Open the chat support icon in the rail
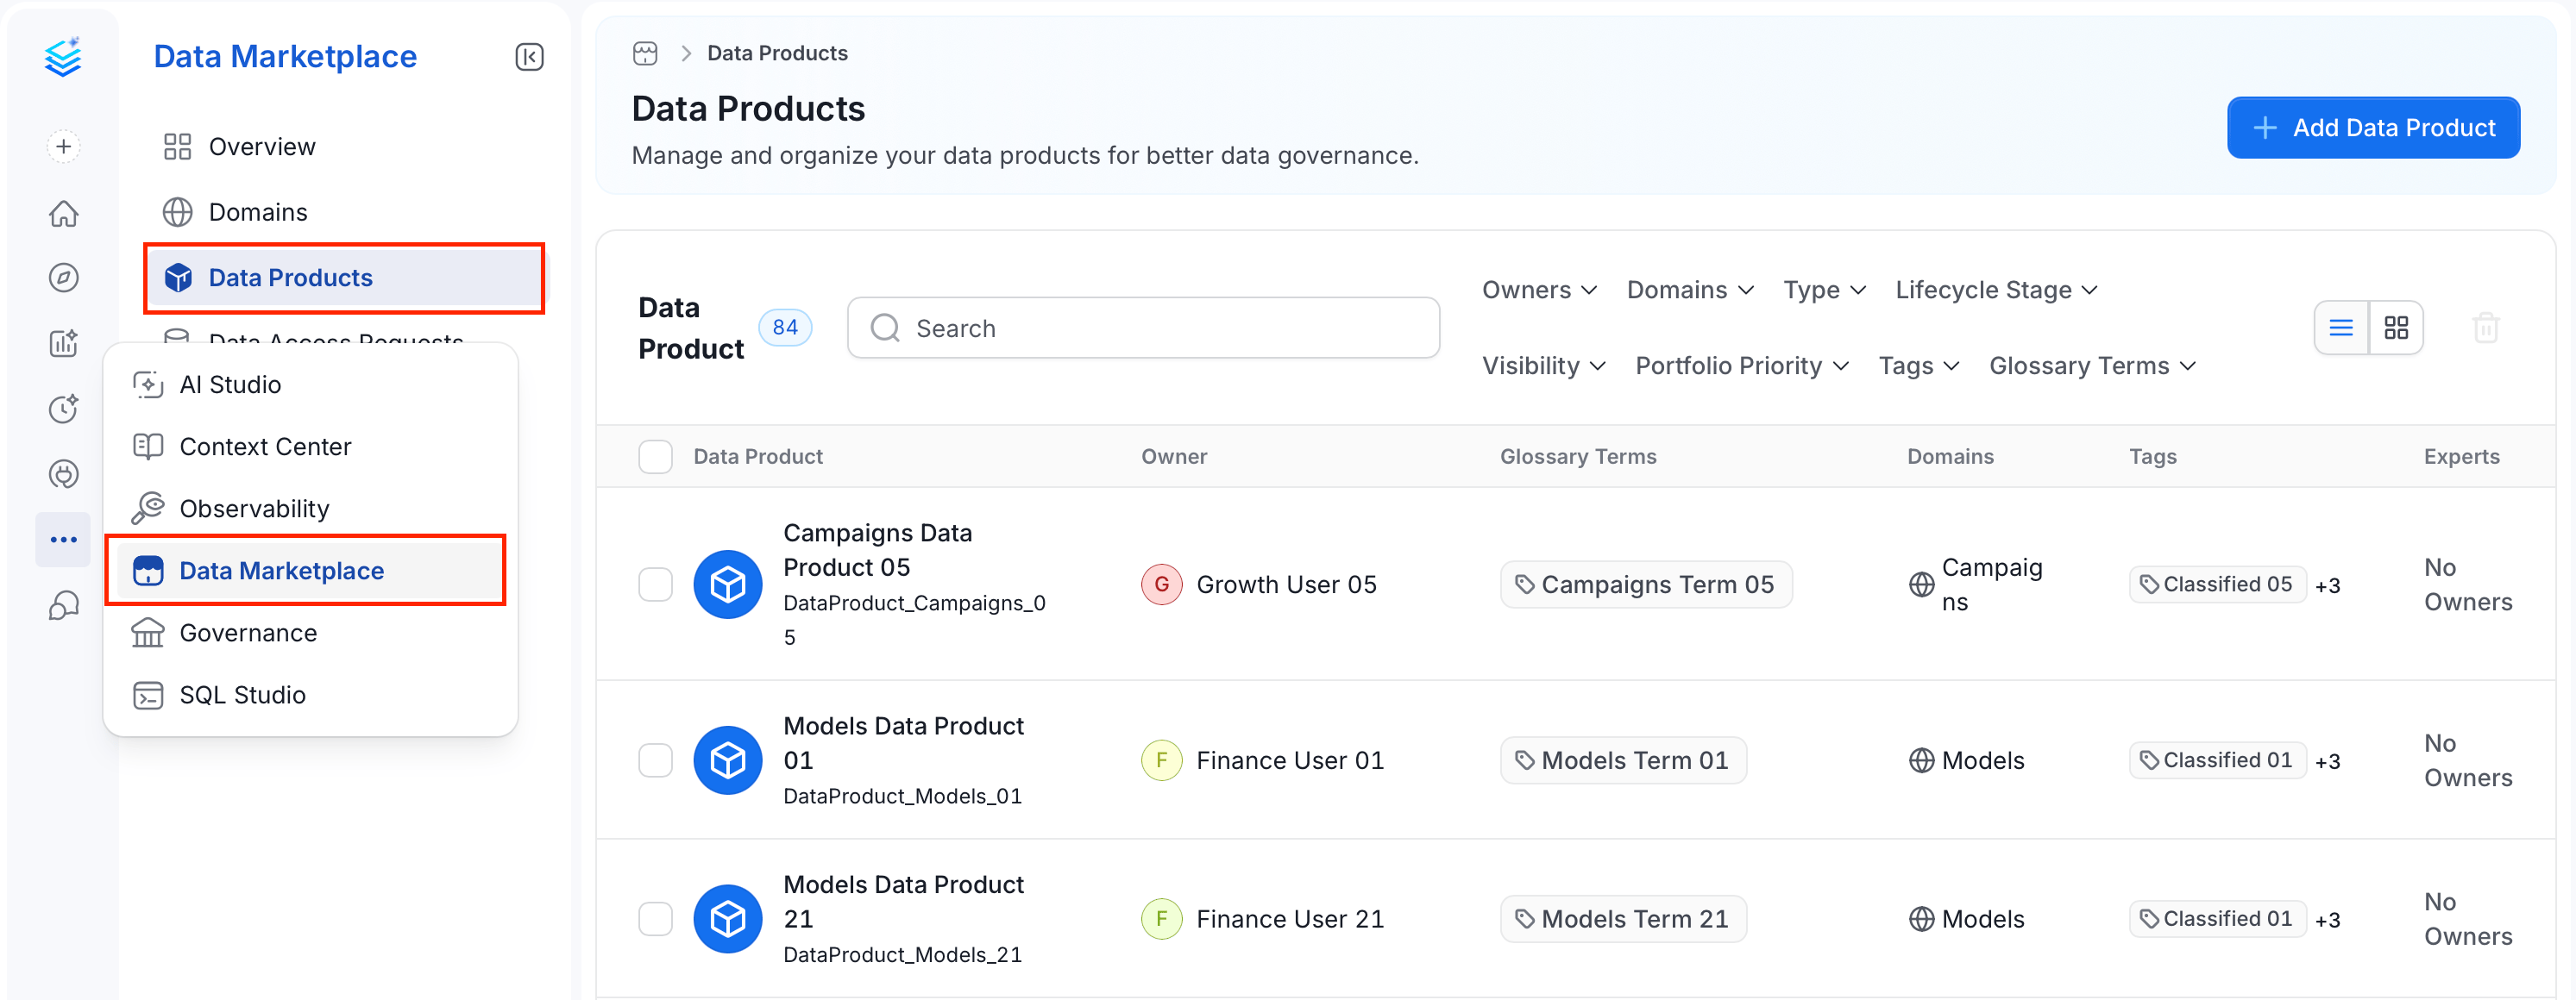 tap(63, 605)
